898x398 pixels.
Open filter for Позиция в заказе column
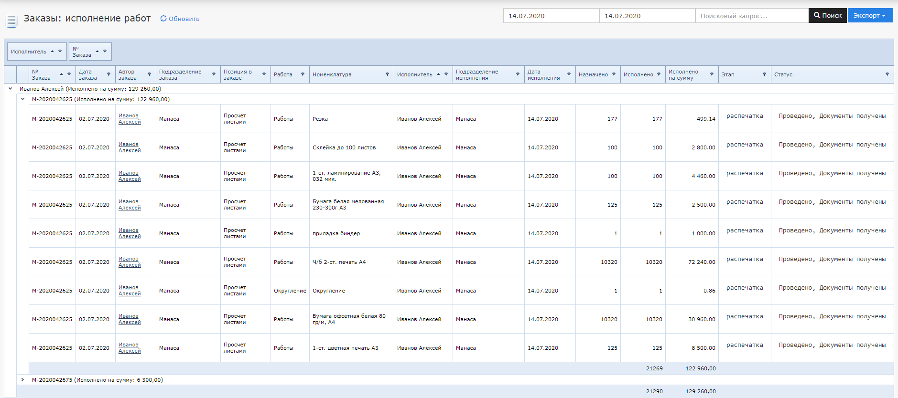point(264,74)
